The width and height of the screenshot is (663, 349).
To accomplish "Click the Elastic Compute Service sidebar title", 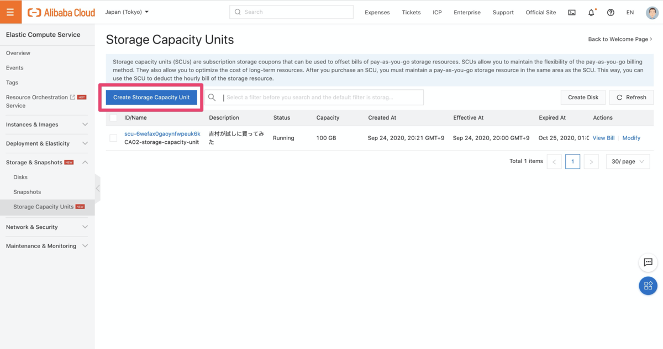I will pyautogui.click(x=43, y=34).
